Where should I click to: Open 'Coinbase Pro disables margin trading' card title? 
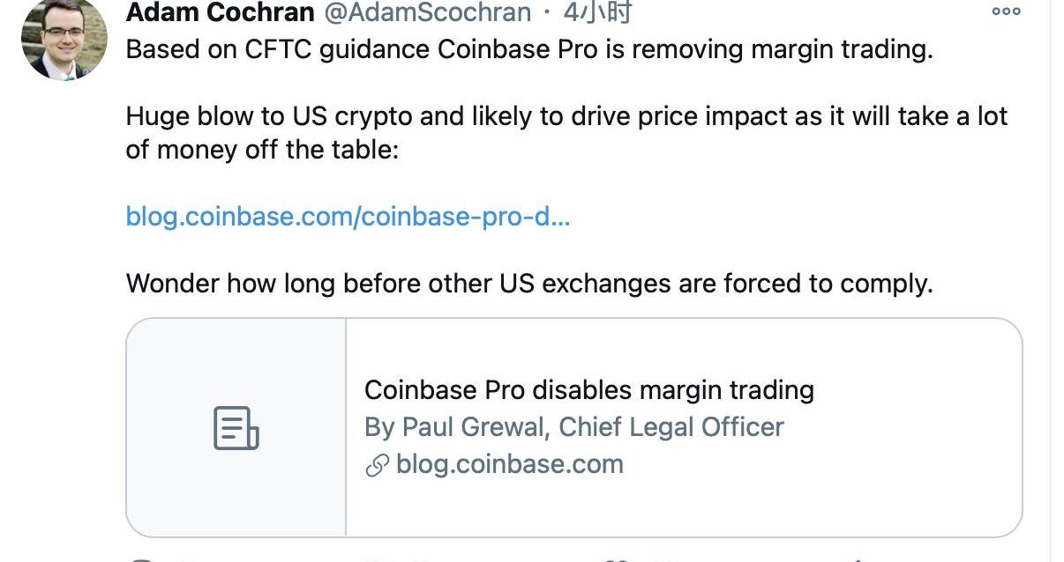588,389
